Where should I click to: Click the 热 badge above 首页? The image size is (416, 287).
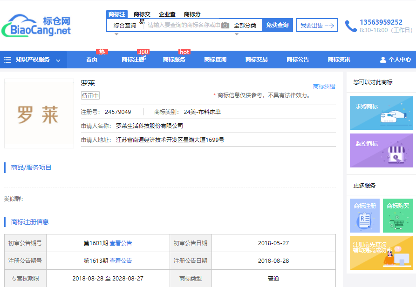pyautogui.click(x=102, y=52)
